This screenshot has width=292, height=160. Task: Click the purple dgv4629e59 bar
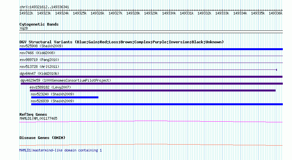152,84
